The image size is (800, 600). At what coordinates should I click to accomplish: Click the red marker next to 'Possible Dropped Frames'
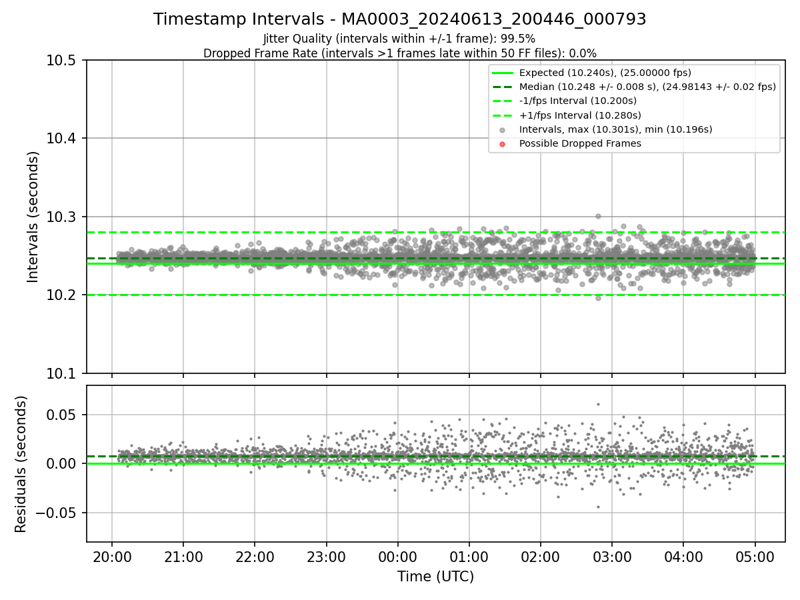tap(503, 144)
